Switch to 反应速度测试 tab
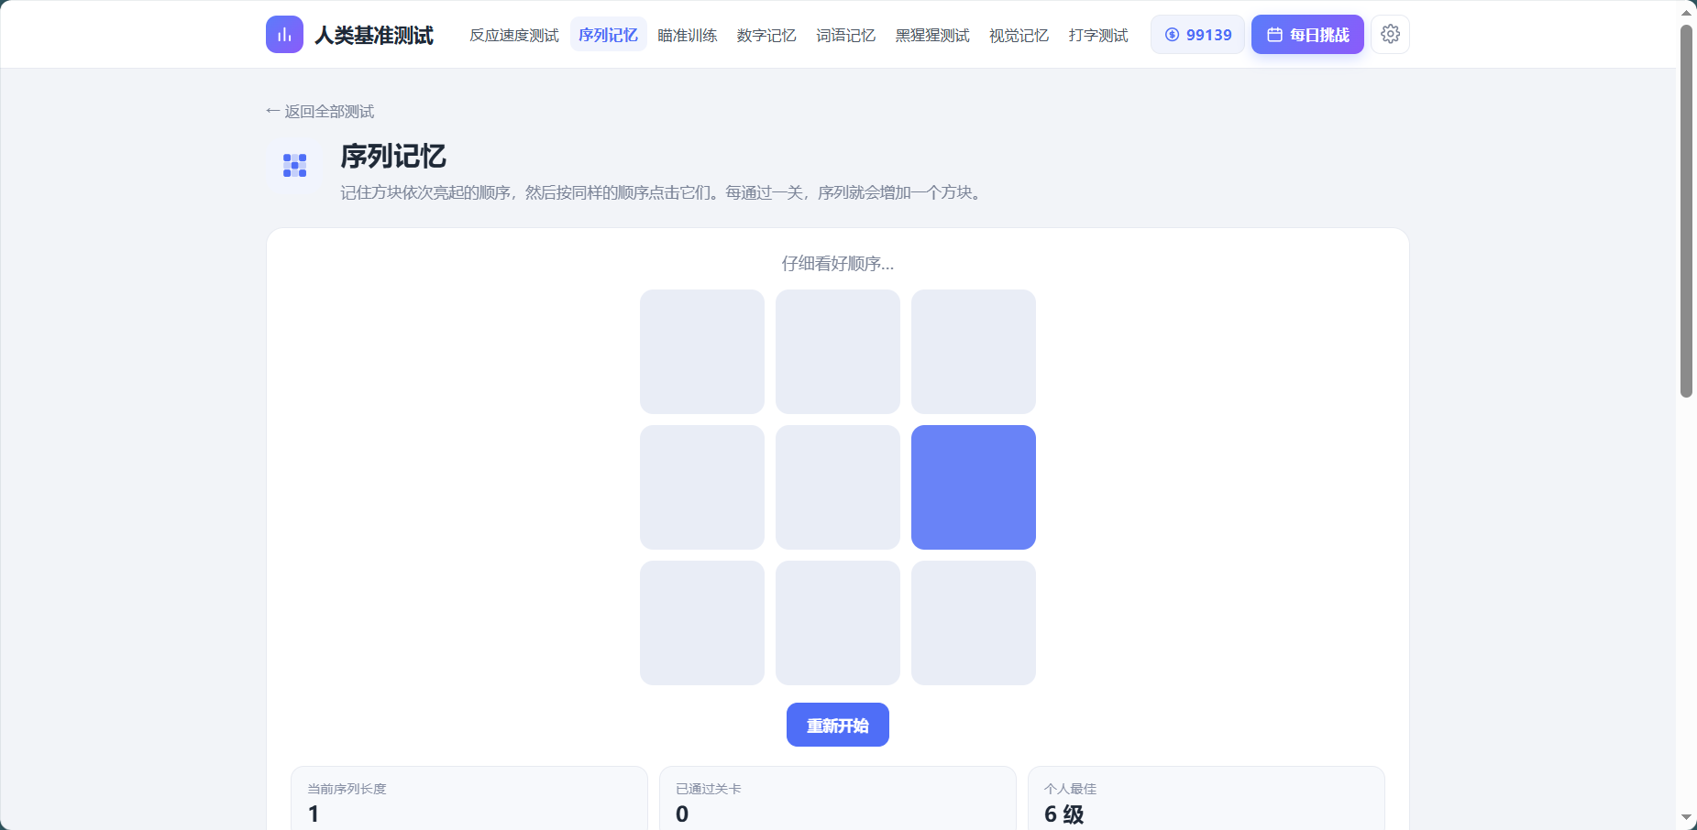Viewport: 1697px width, 830px height. pyautogui.click(x=514, y=35)
